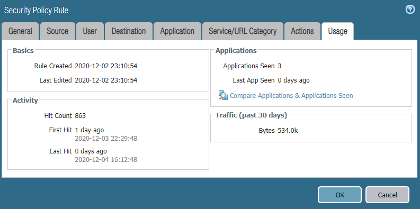420x209 pixels.
Task: Click the compare applications magnifier icon
Action: (223, 95)
